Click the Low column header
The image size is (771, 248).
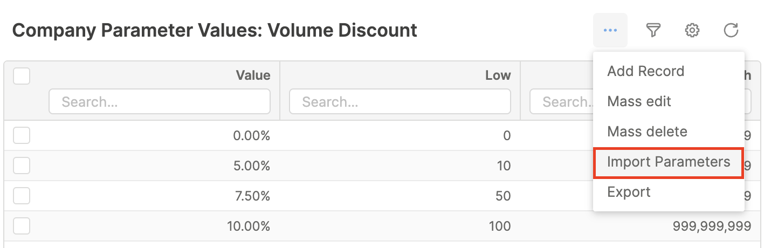(498, 75)
